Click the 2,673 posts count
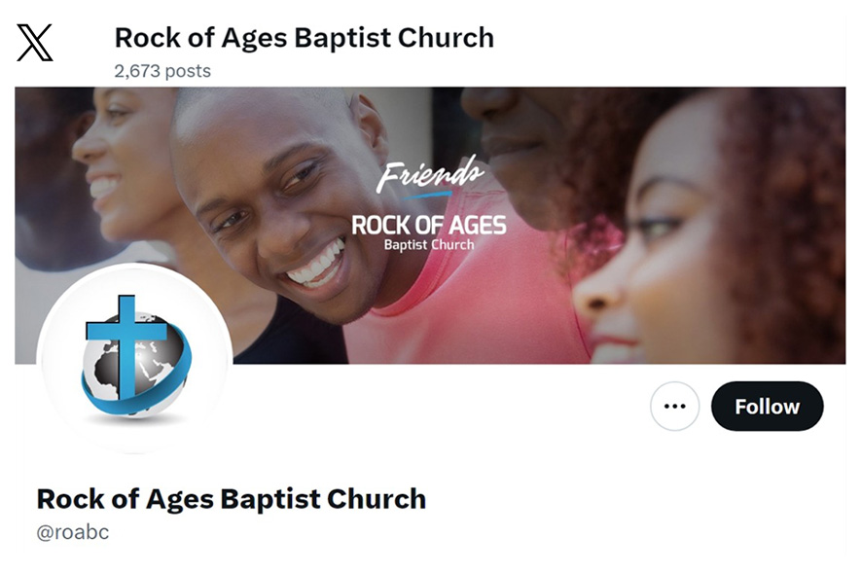Image resolution: width=861 pixels, height=571 pixels. (162, 71)
